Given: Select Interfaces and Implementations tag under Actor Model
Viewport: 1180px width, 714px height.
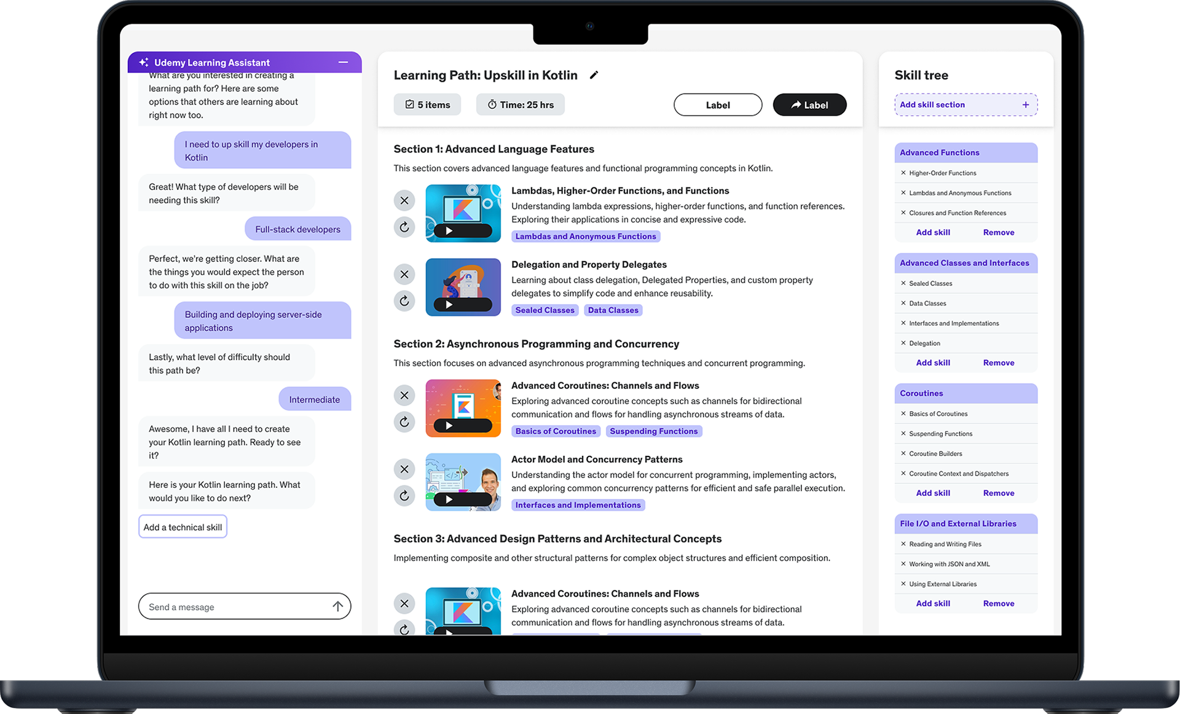Looking at the screenshot, I should 578,504.
